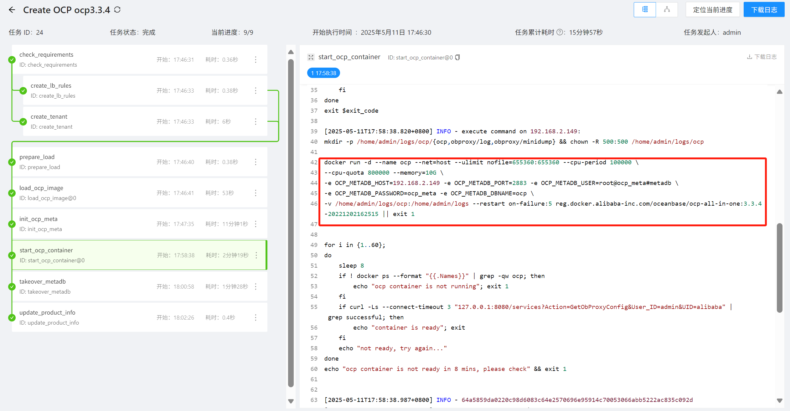Open the three-dot menu for check_requirements
This screenshot has width=790, height=411.
[256, 59]
